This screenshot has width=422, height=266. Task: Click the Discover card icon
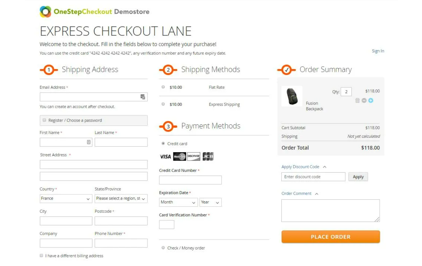click(194, 156)
